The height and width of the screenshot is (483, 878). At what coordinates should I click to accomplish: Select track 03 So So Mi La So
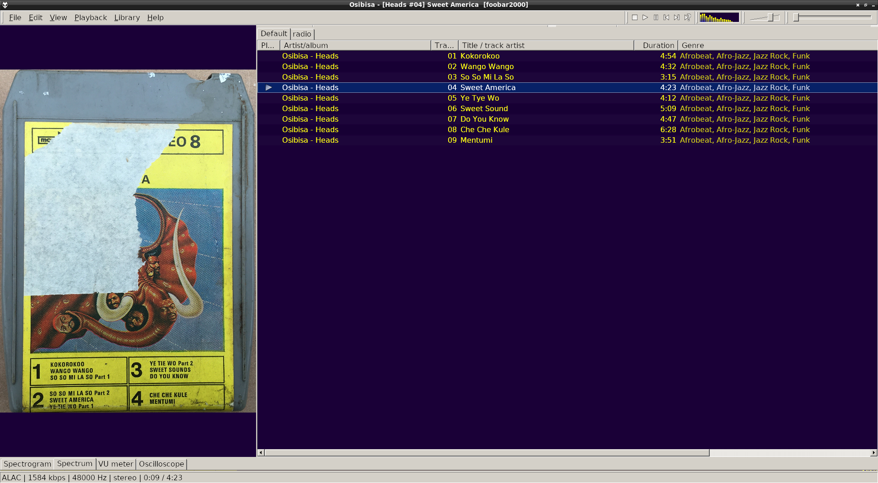click(x=567, y=77)
